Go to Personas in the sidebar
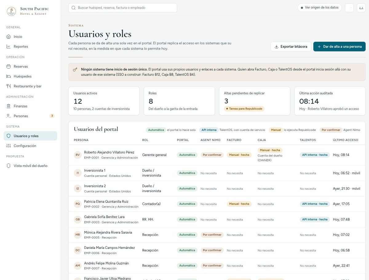Image resolution: width=369 pixels, height=280 pixels. pos(30,116)
